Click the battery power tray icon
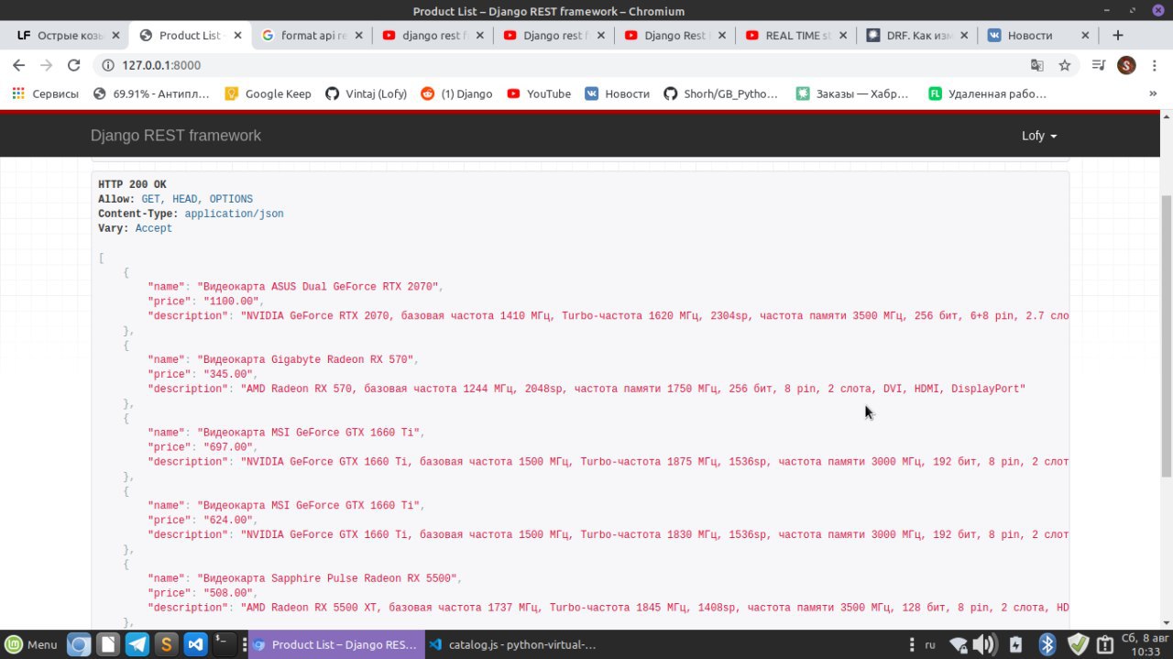The height and width of the screenshot is (659, 1173). coord(1015,644)
